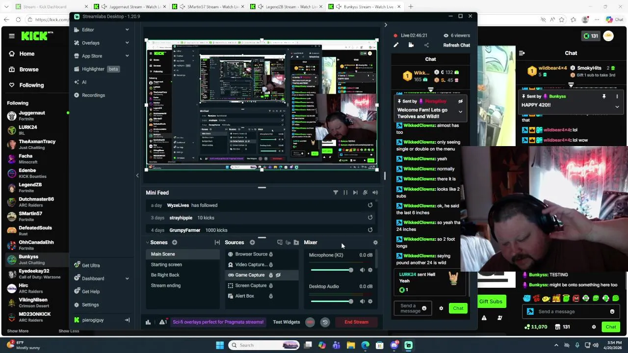Add a new scene with plus icon
The height and width of the screenshot is (353, 628).
(174, 242)
